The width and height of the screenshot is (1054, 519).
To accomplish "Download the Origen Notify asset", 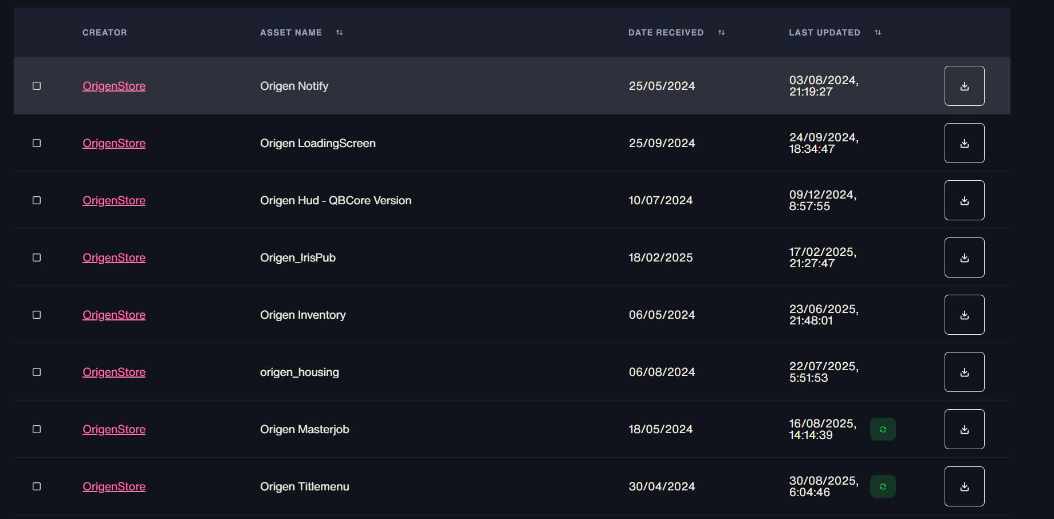I will coord(964,86).
